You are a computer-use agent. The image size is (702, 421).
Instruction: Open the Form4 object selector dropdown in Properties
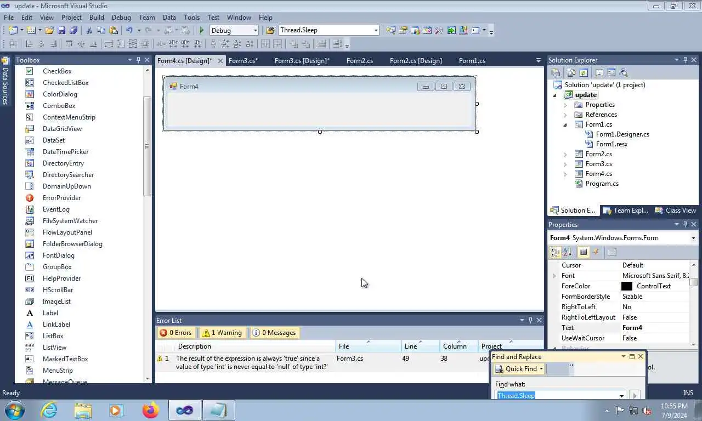click(x=693, y=238)
